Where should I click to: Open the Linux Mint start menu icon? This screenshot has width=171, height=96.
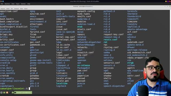(1, 93)
